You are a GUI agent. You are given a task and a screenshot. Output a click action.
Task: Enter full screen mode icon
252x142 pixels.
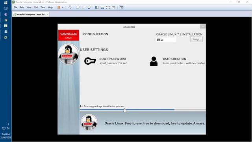(108, 7)
